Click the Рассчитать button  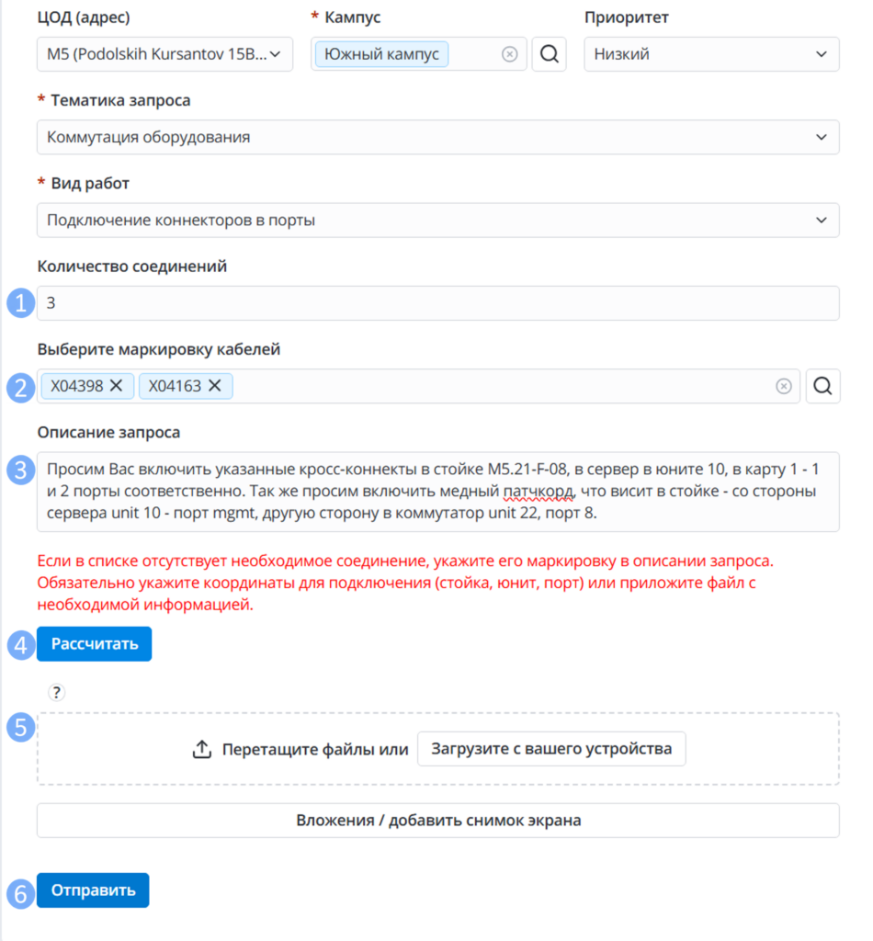click(x=95, y=644)
